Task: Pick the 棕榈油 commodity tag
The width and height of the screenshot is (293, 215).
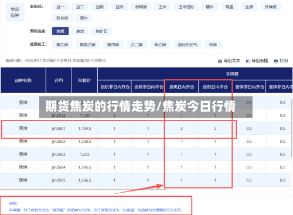Action: pos(141,7)
